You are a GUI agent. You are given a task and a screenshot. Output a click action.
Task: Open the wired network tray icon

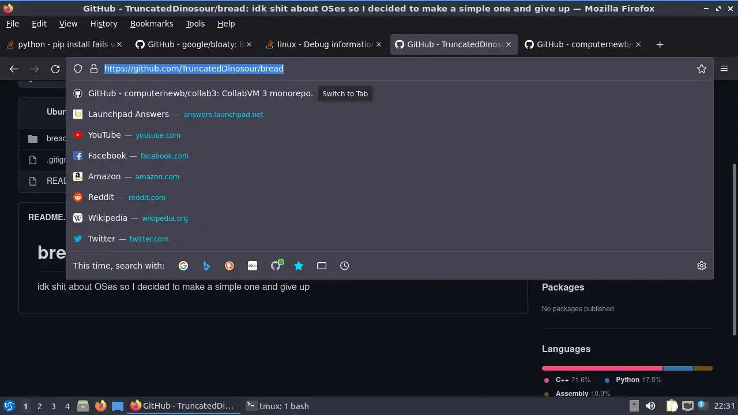tap(687, 406)
